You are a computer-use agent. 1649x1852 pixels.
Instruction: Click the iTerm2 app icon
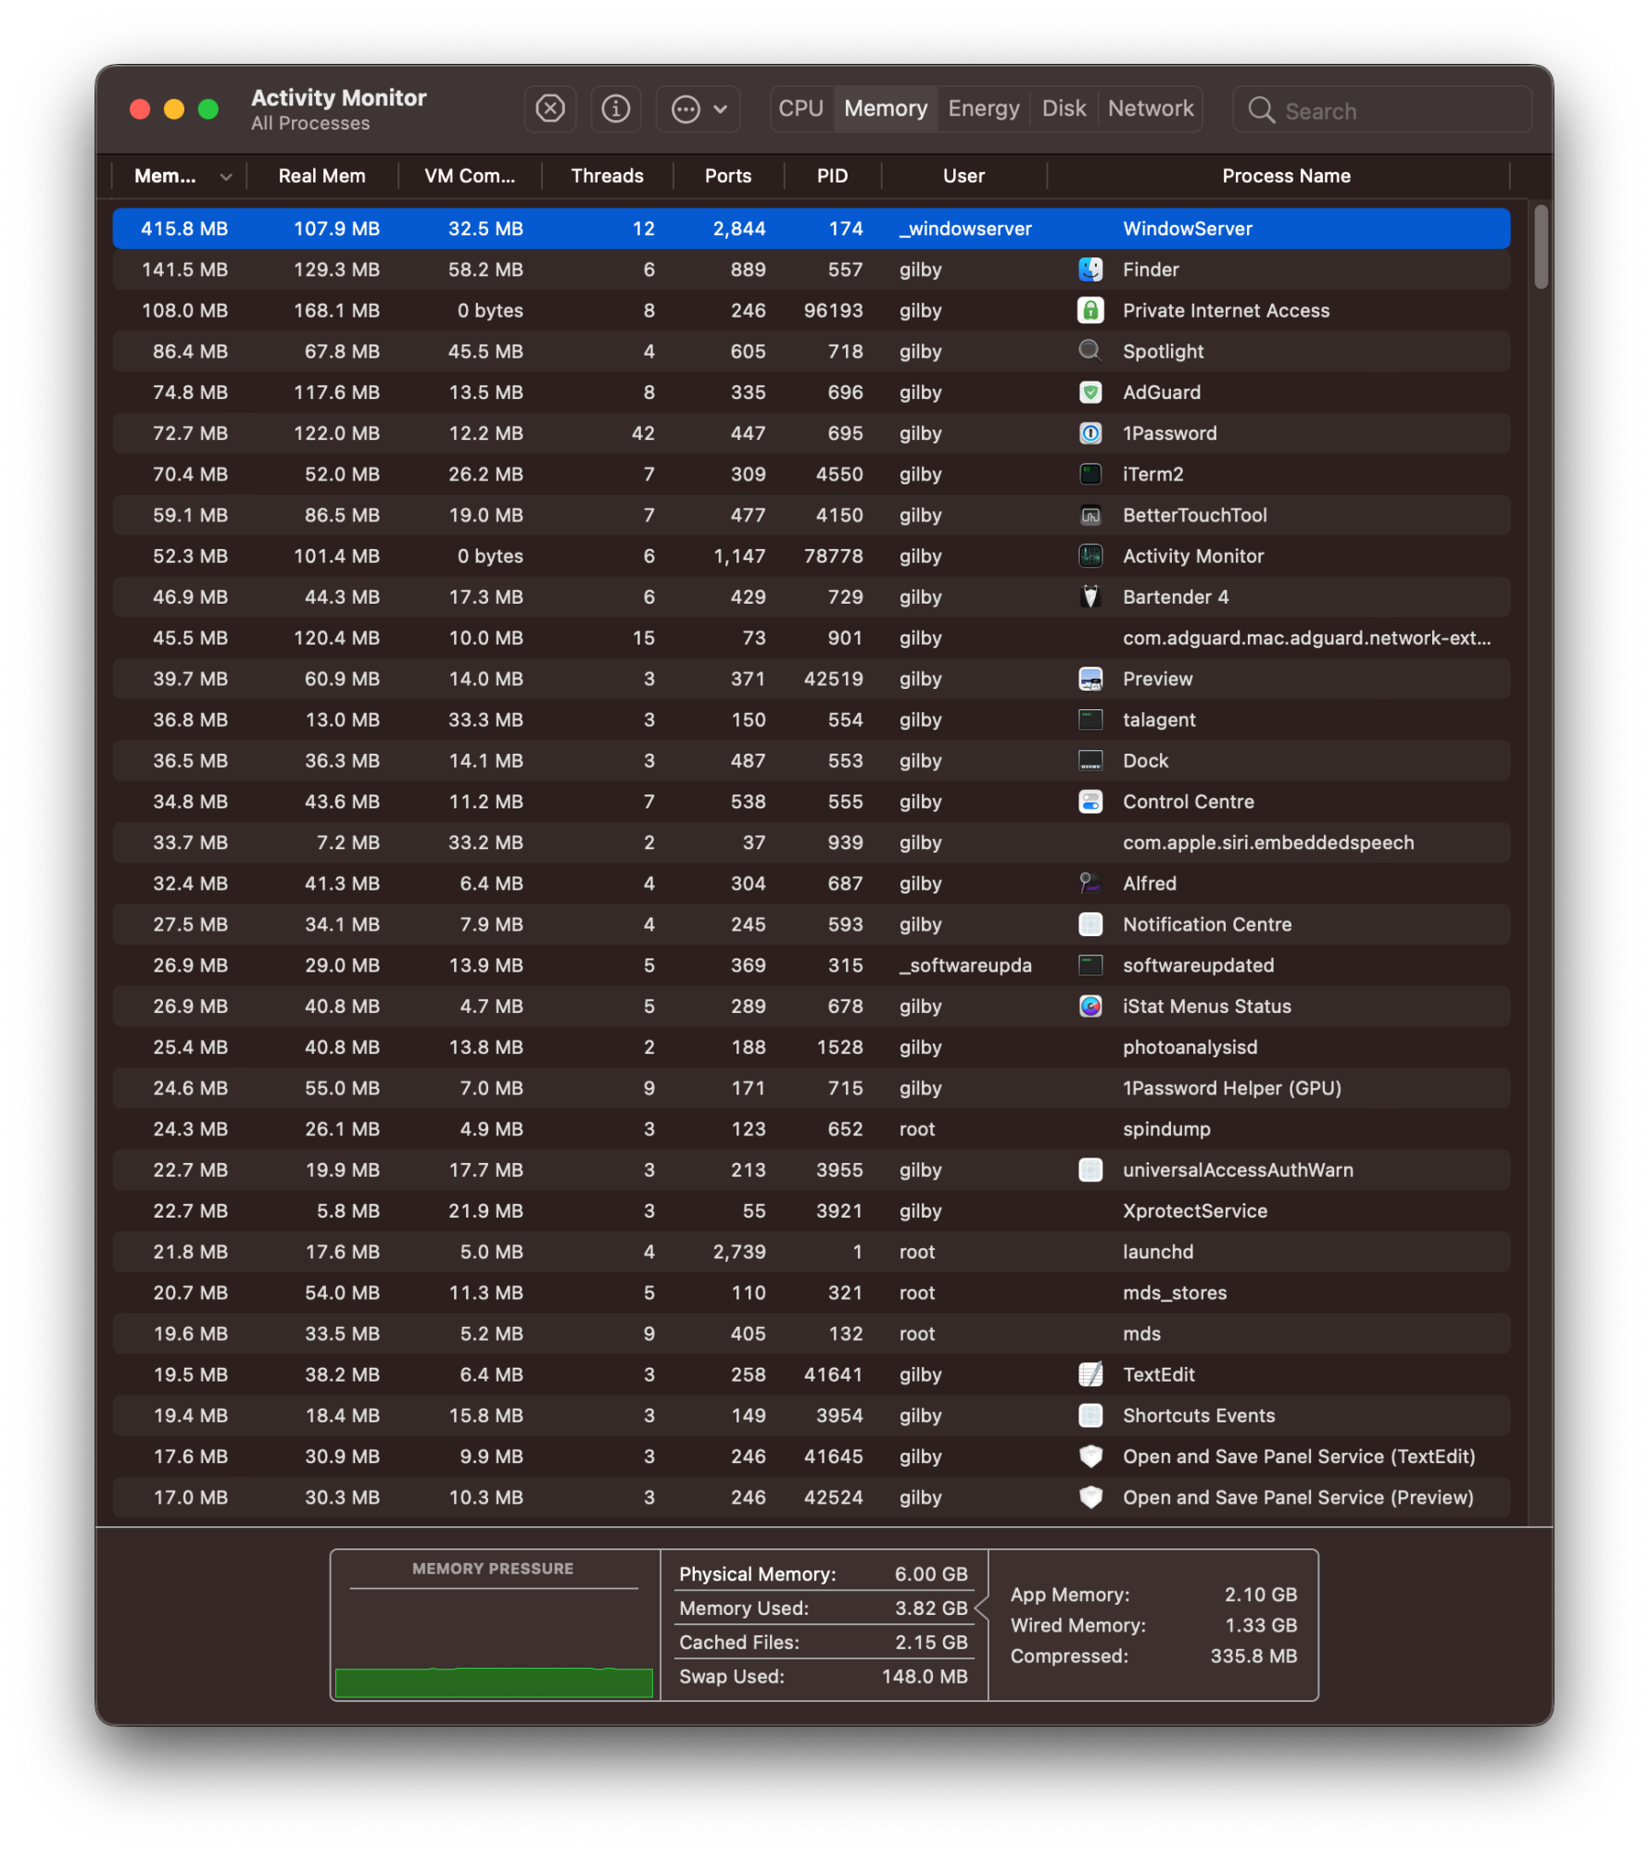click(1090, 474)
